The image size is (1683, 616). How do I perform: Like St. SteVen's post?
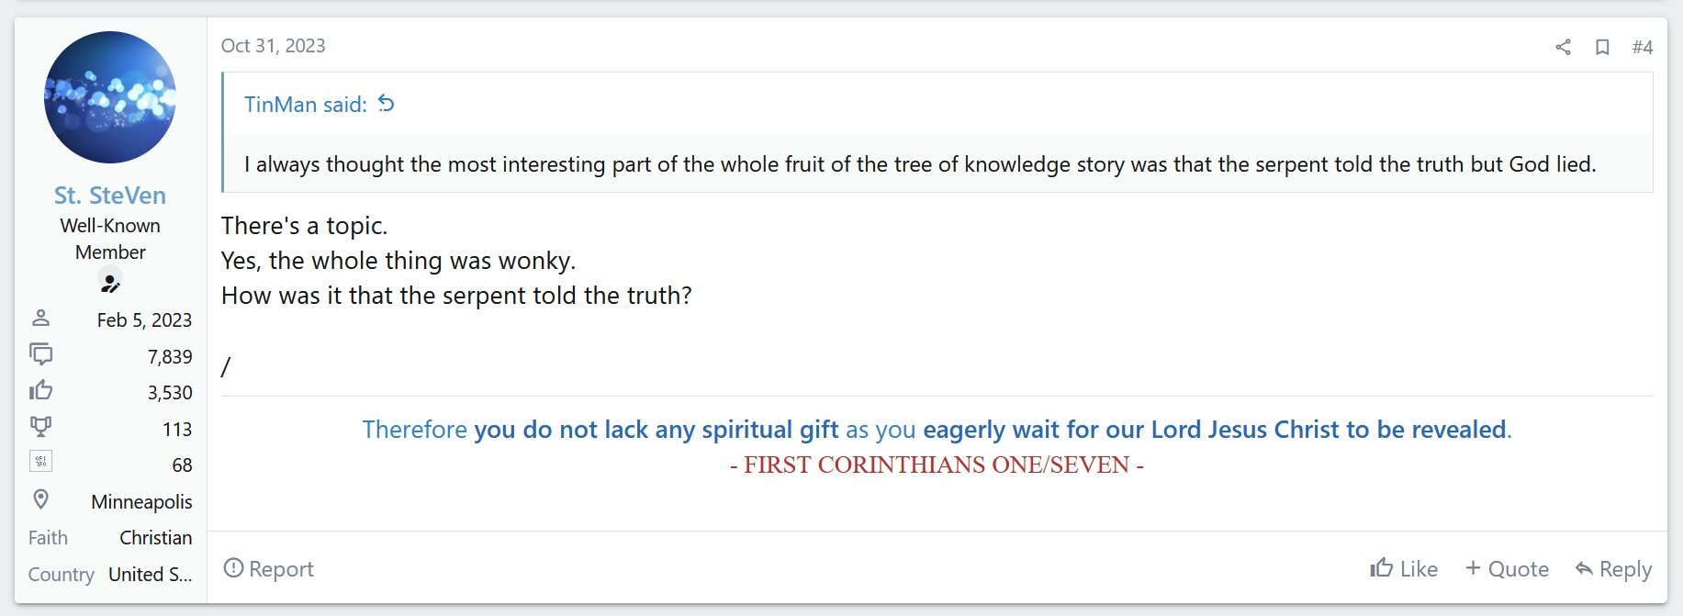(x=1404, y=569)
